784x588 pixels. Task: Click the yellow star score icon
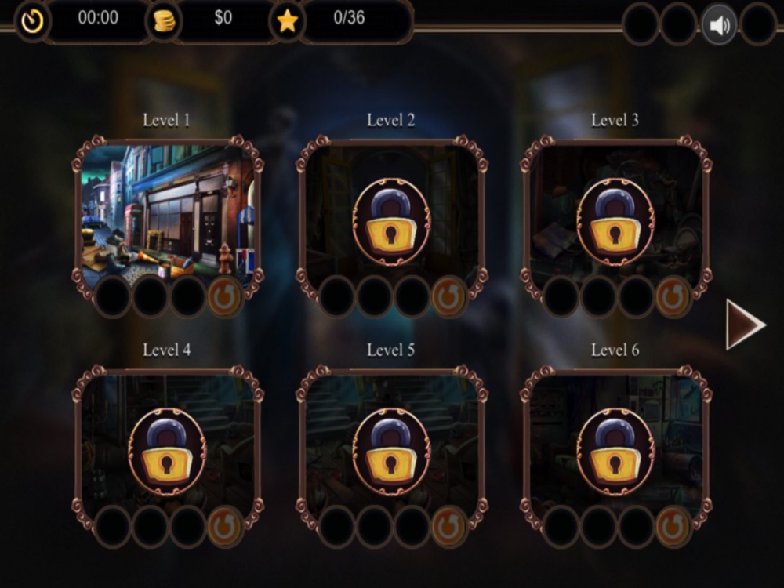[288, 21]
